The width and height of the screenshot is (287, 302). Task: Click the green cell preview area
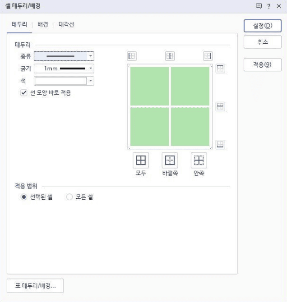(170, 106)
